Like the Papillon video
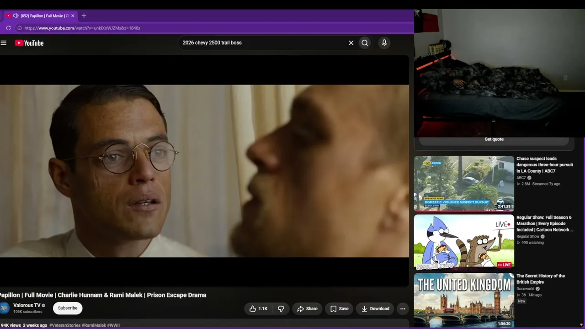Screen dimensions: 585x329 pos(258,309)
